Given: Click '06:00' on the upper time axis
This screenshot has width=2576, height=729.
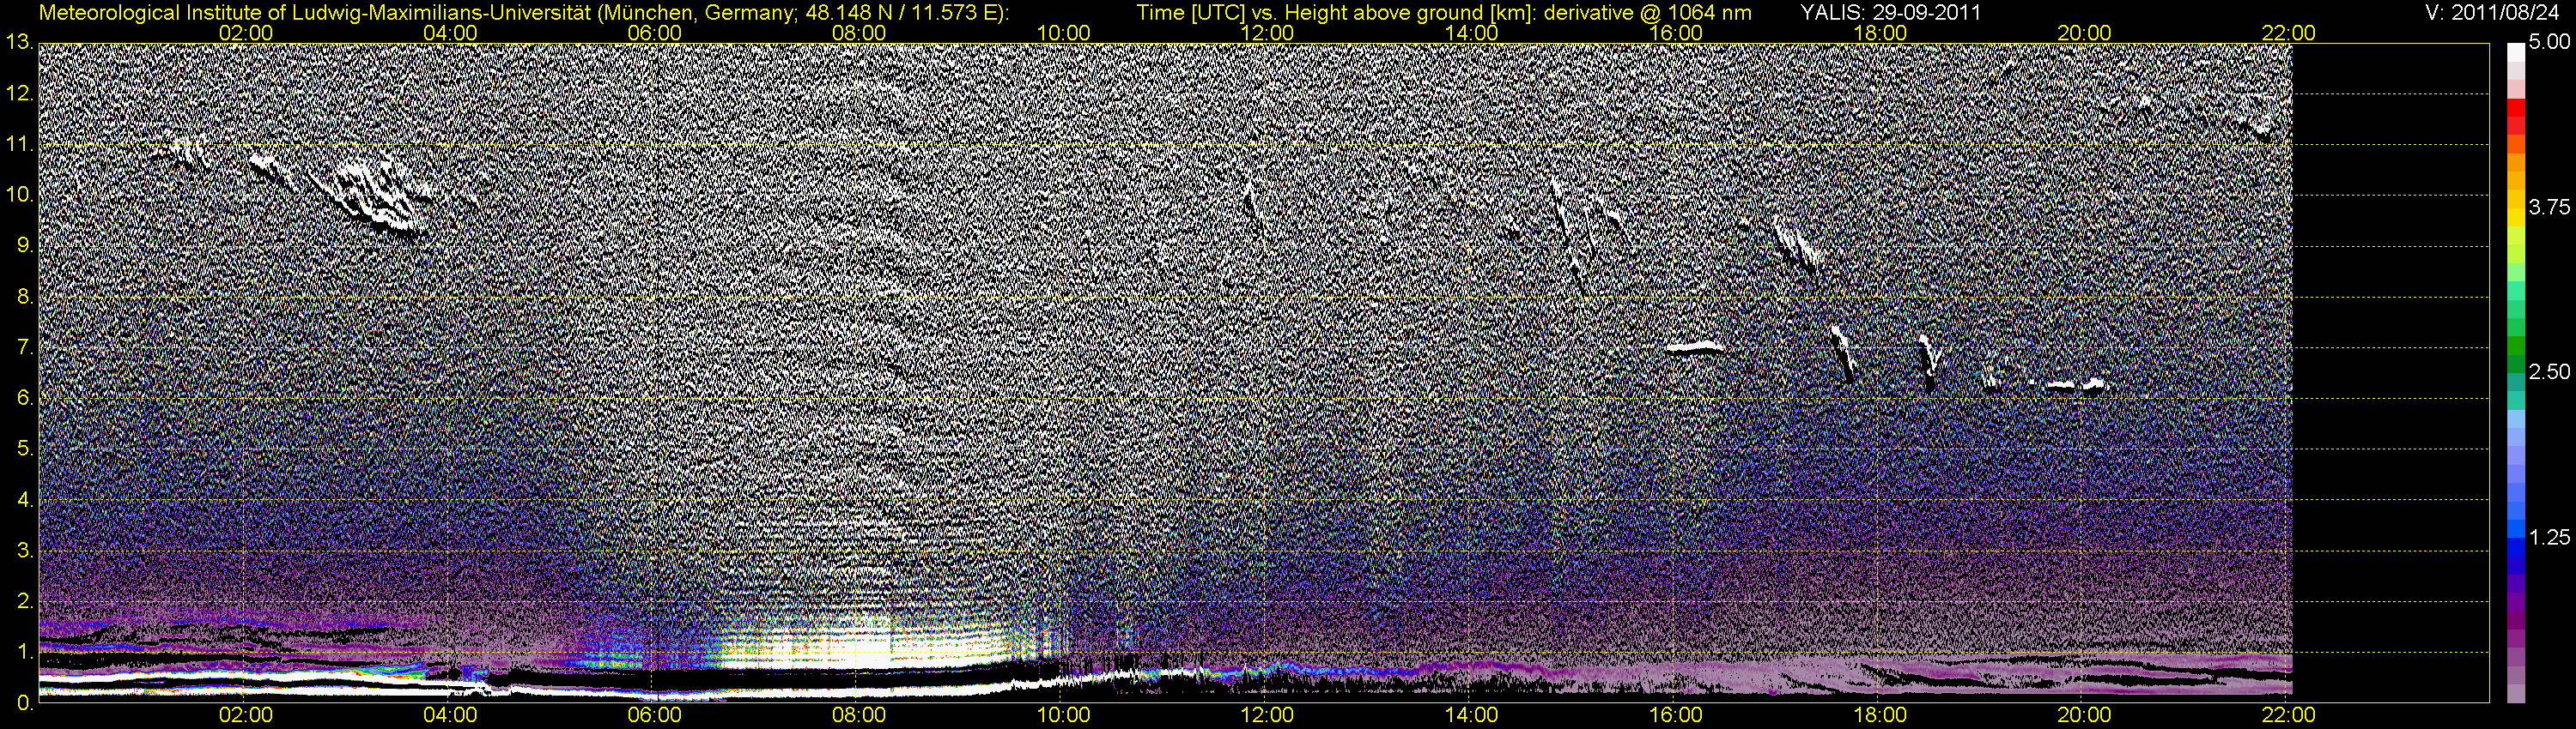Looking at the screenshot, I should (x=654, y=33).
